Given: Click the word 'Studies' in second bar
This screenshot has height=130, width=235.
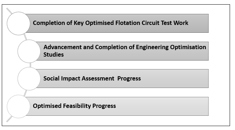Looking at the screenshot, I should tap(53, 54).
